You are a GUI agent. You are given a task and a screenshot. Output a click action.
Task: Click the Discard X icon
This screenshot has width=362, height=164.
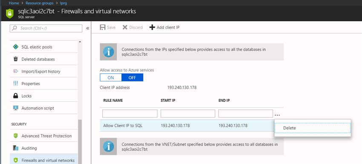(125, 27)
